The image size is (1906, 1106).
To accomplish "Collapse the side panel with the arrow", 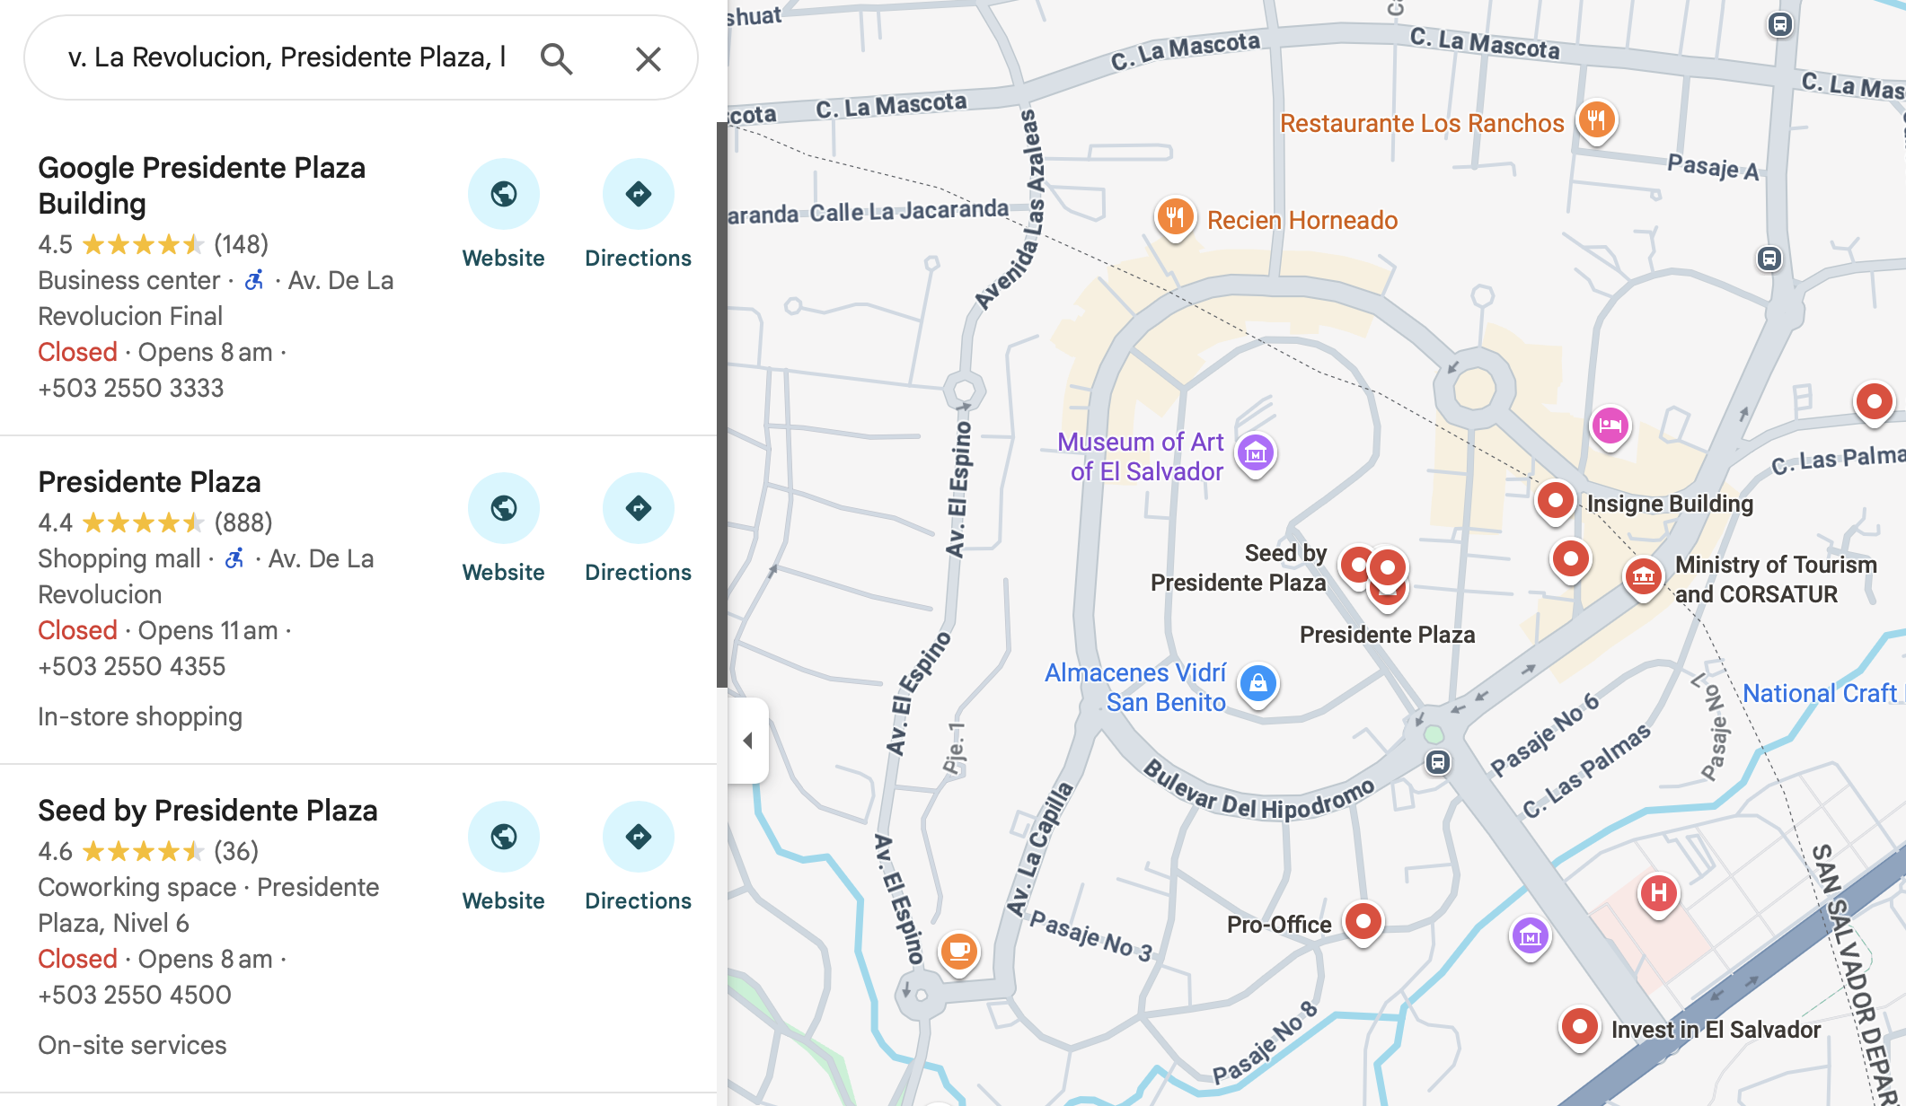I will pyautogui.click(x=747, y=741).
